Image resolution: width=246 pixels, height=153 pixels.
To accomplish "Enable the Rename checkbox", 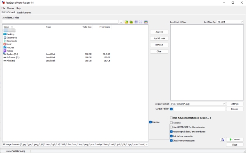I will click(x=171, y=123).
